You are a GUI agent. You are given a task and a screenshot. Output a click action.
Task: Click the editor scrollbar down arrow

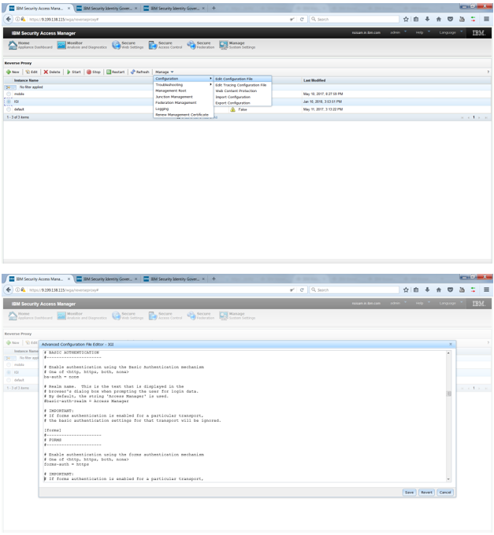tap(448, 479)
